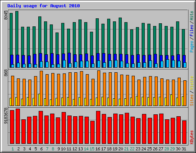Select the red KBytes bar for day 15

(x=92, y=132)
